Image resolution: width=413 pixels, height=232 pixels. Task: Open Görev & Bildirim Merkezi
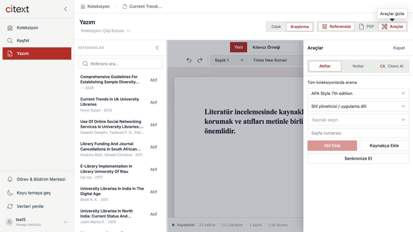tap(37, 179)
